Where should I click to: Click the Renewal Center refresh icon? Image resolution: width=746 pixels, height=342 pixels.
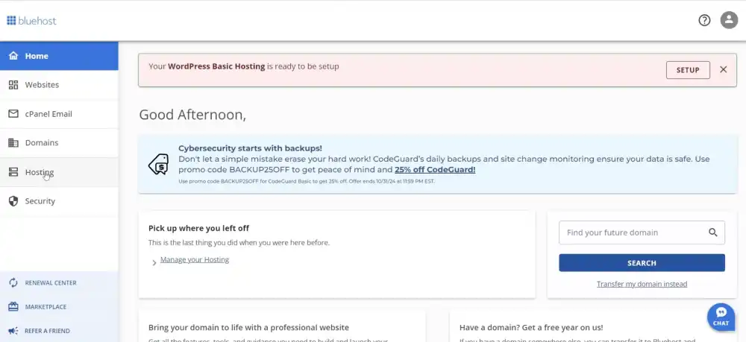(x=13, y=282)
